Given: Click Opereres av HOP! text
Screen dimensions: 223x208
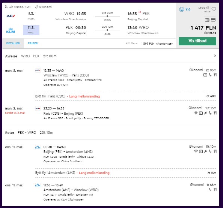Looking at the screenshot, I should [x=56, y=85].
